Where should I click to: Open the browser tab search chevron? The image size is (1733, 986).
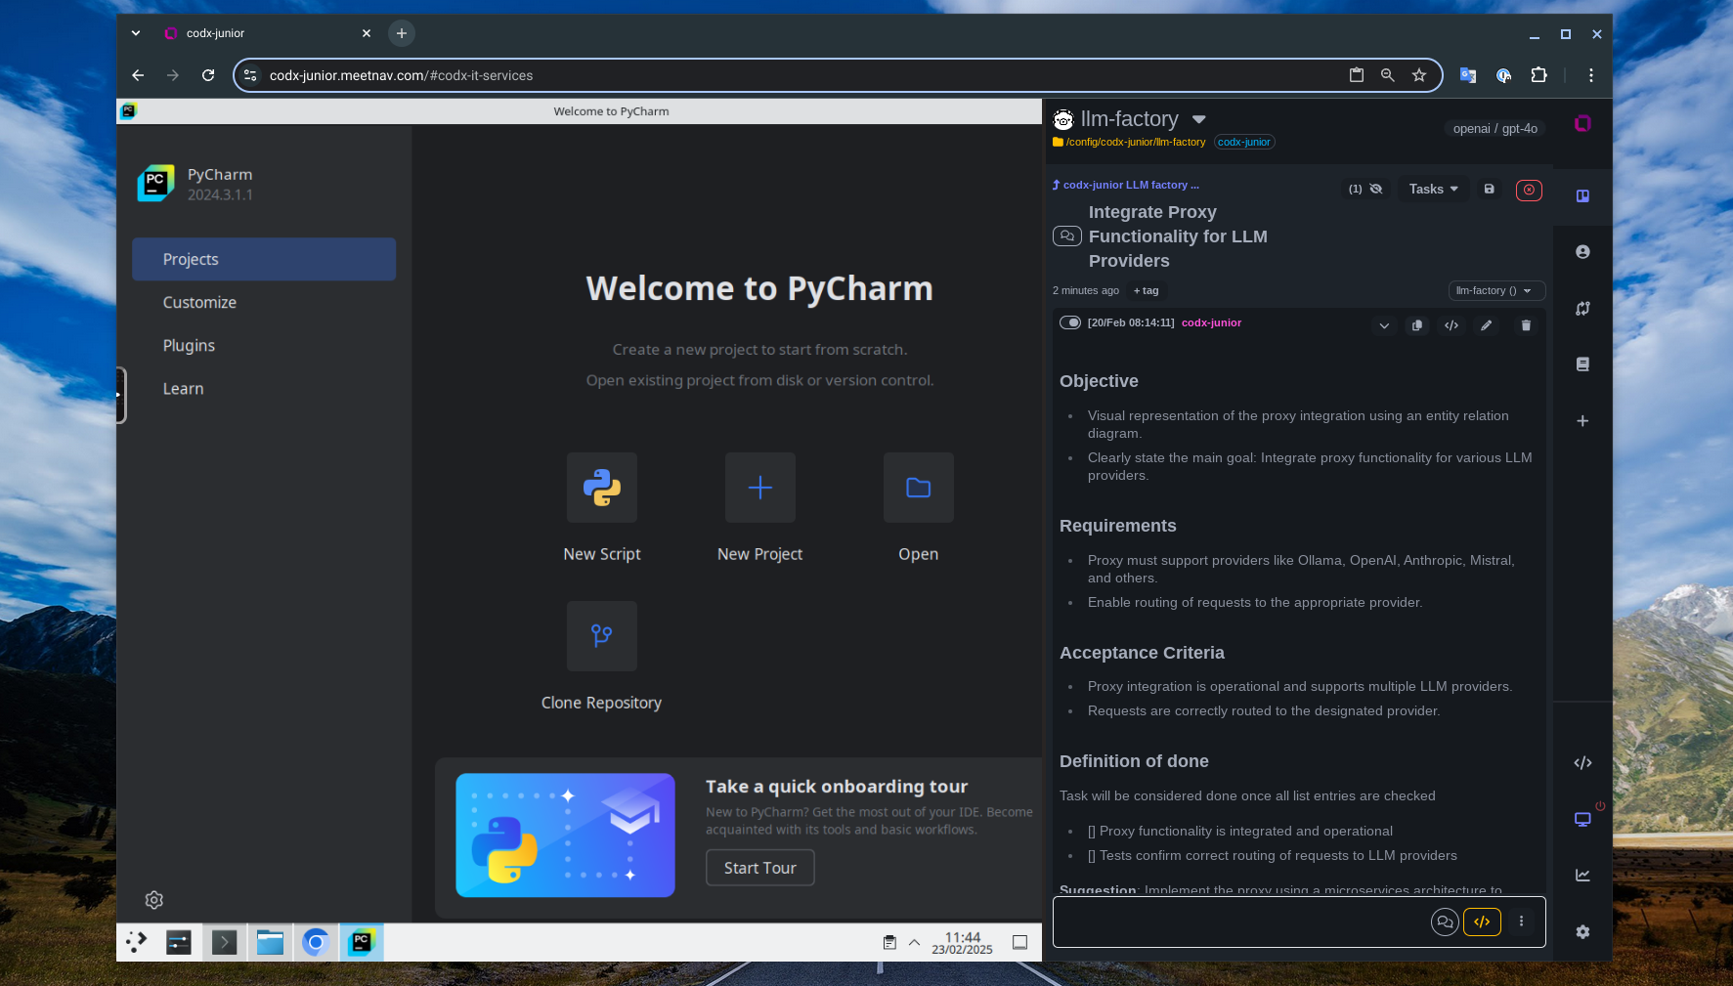136,33
